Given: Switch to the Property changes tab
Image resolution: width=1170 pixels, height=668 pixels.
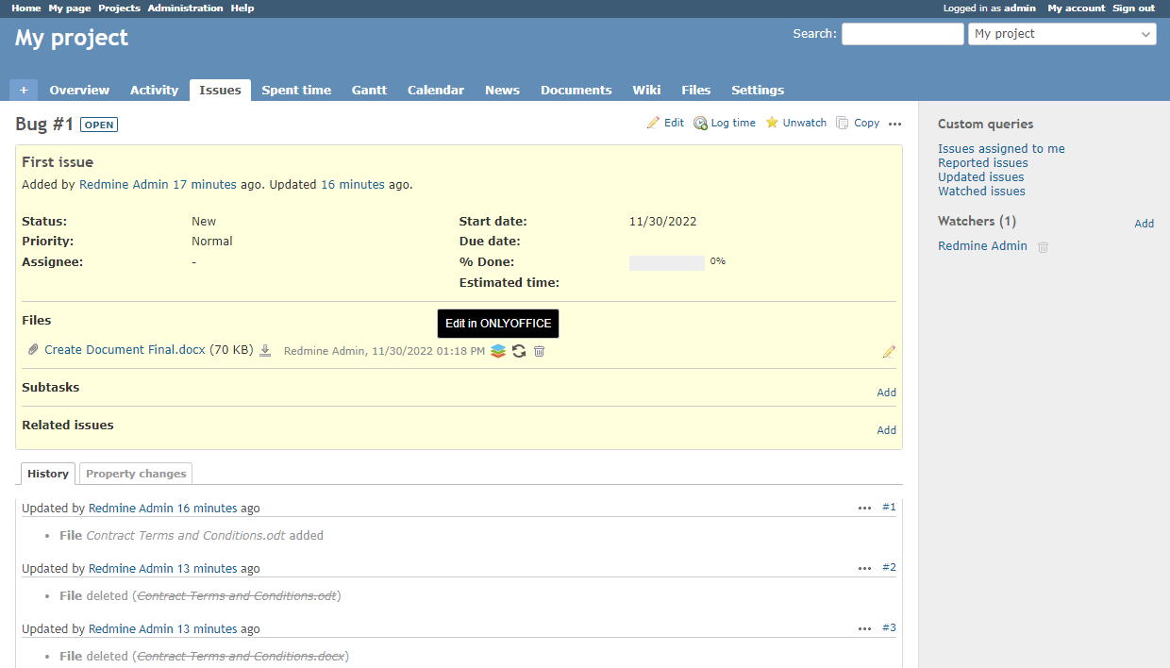Looking at the screenshot, I should [x=136, y=474].
